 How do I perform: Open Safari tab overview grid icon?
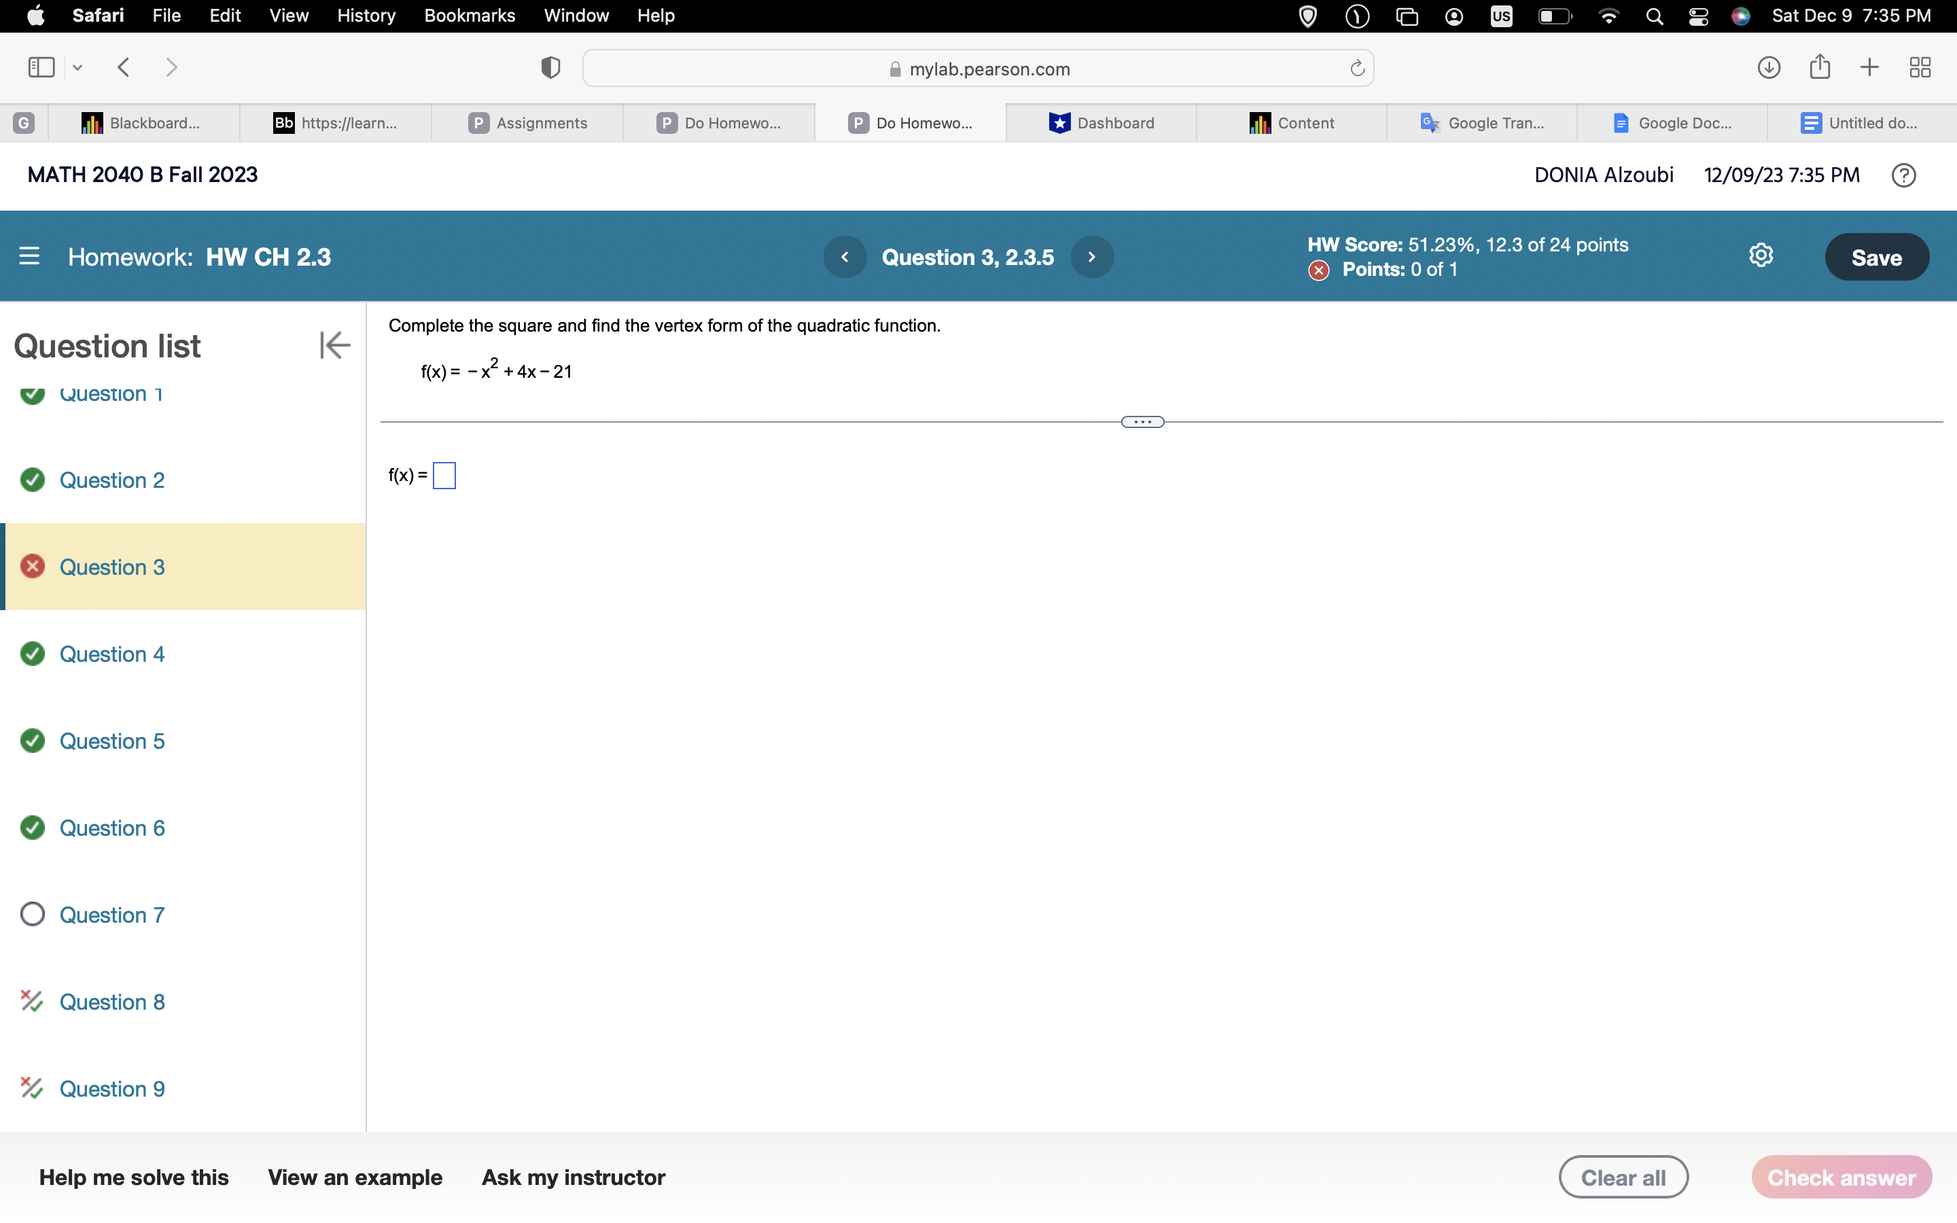click(1920, 67)
